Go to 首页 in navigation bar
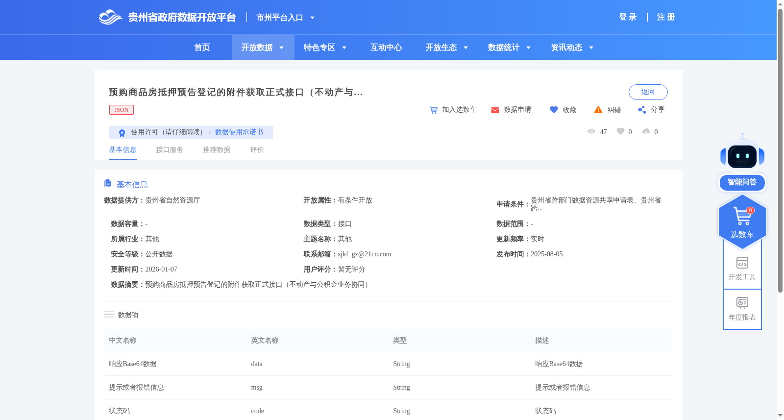Image resolution: width=784 pixels, height=420 pixels. pyautogui.click(x=202, y=48)
